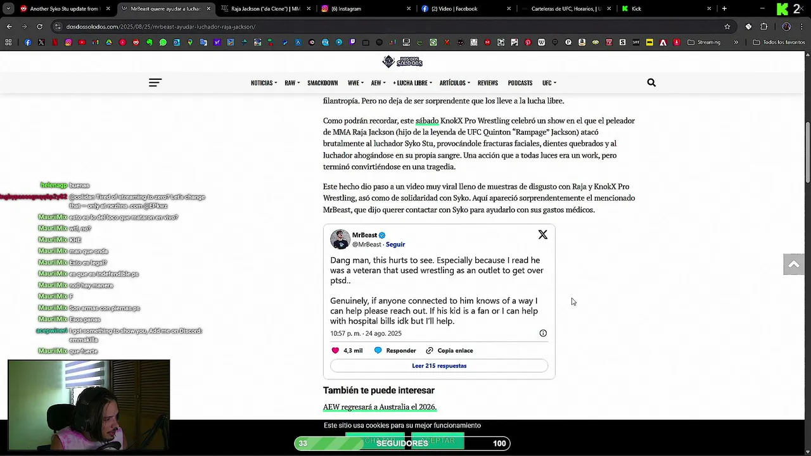Screen dimensions: 811x456
Task: Open the tab search dropdown arrow
Action: click(x=8, y=9)
